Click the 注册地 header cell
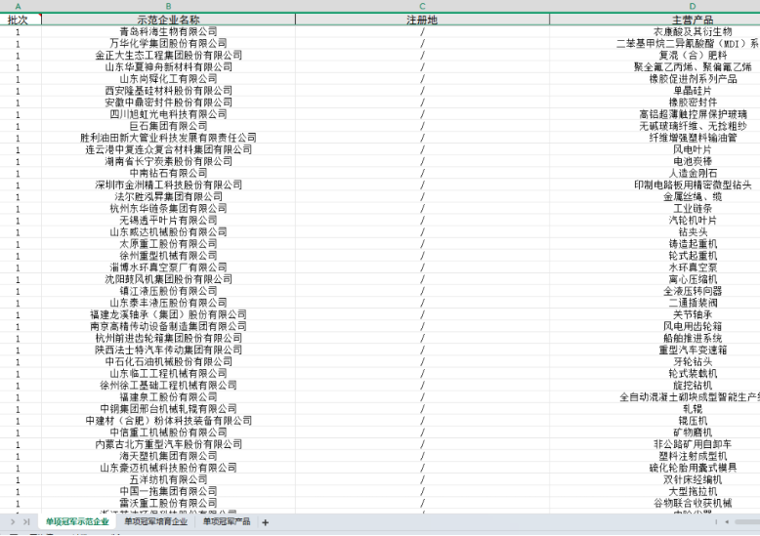The height and width of the screenshot is (536, 760). tap(422, 20)
